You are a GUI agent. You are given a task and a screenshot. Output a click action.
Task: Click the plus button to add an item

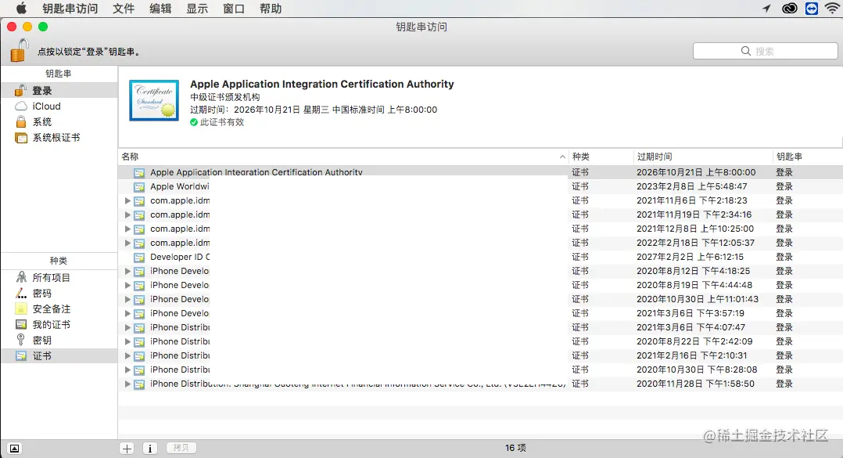[127, 449]
